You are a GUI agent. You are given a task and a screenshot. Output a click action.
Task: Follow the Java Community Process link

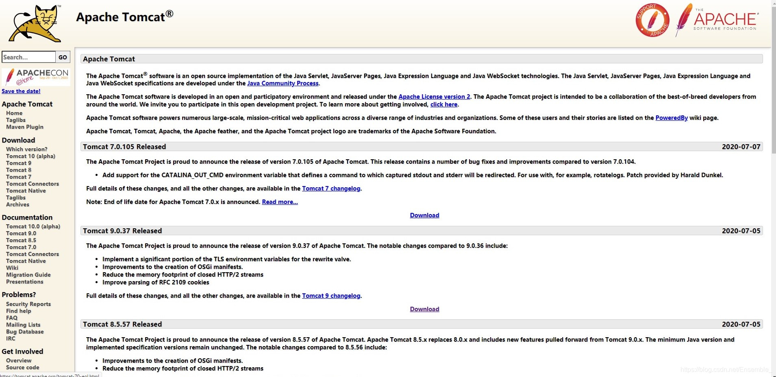pos(283,83)
